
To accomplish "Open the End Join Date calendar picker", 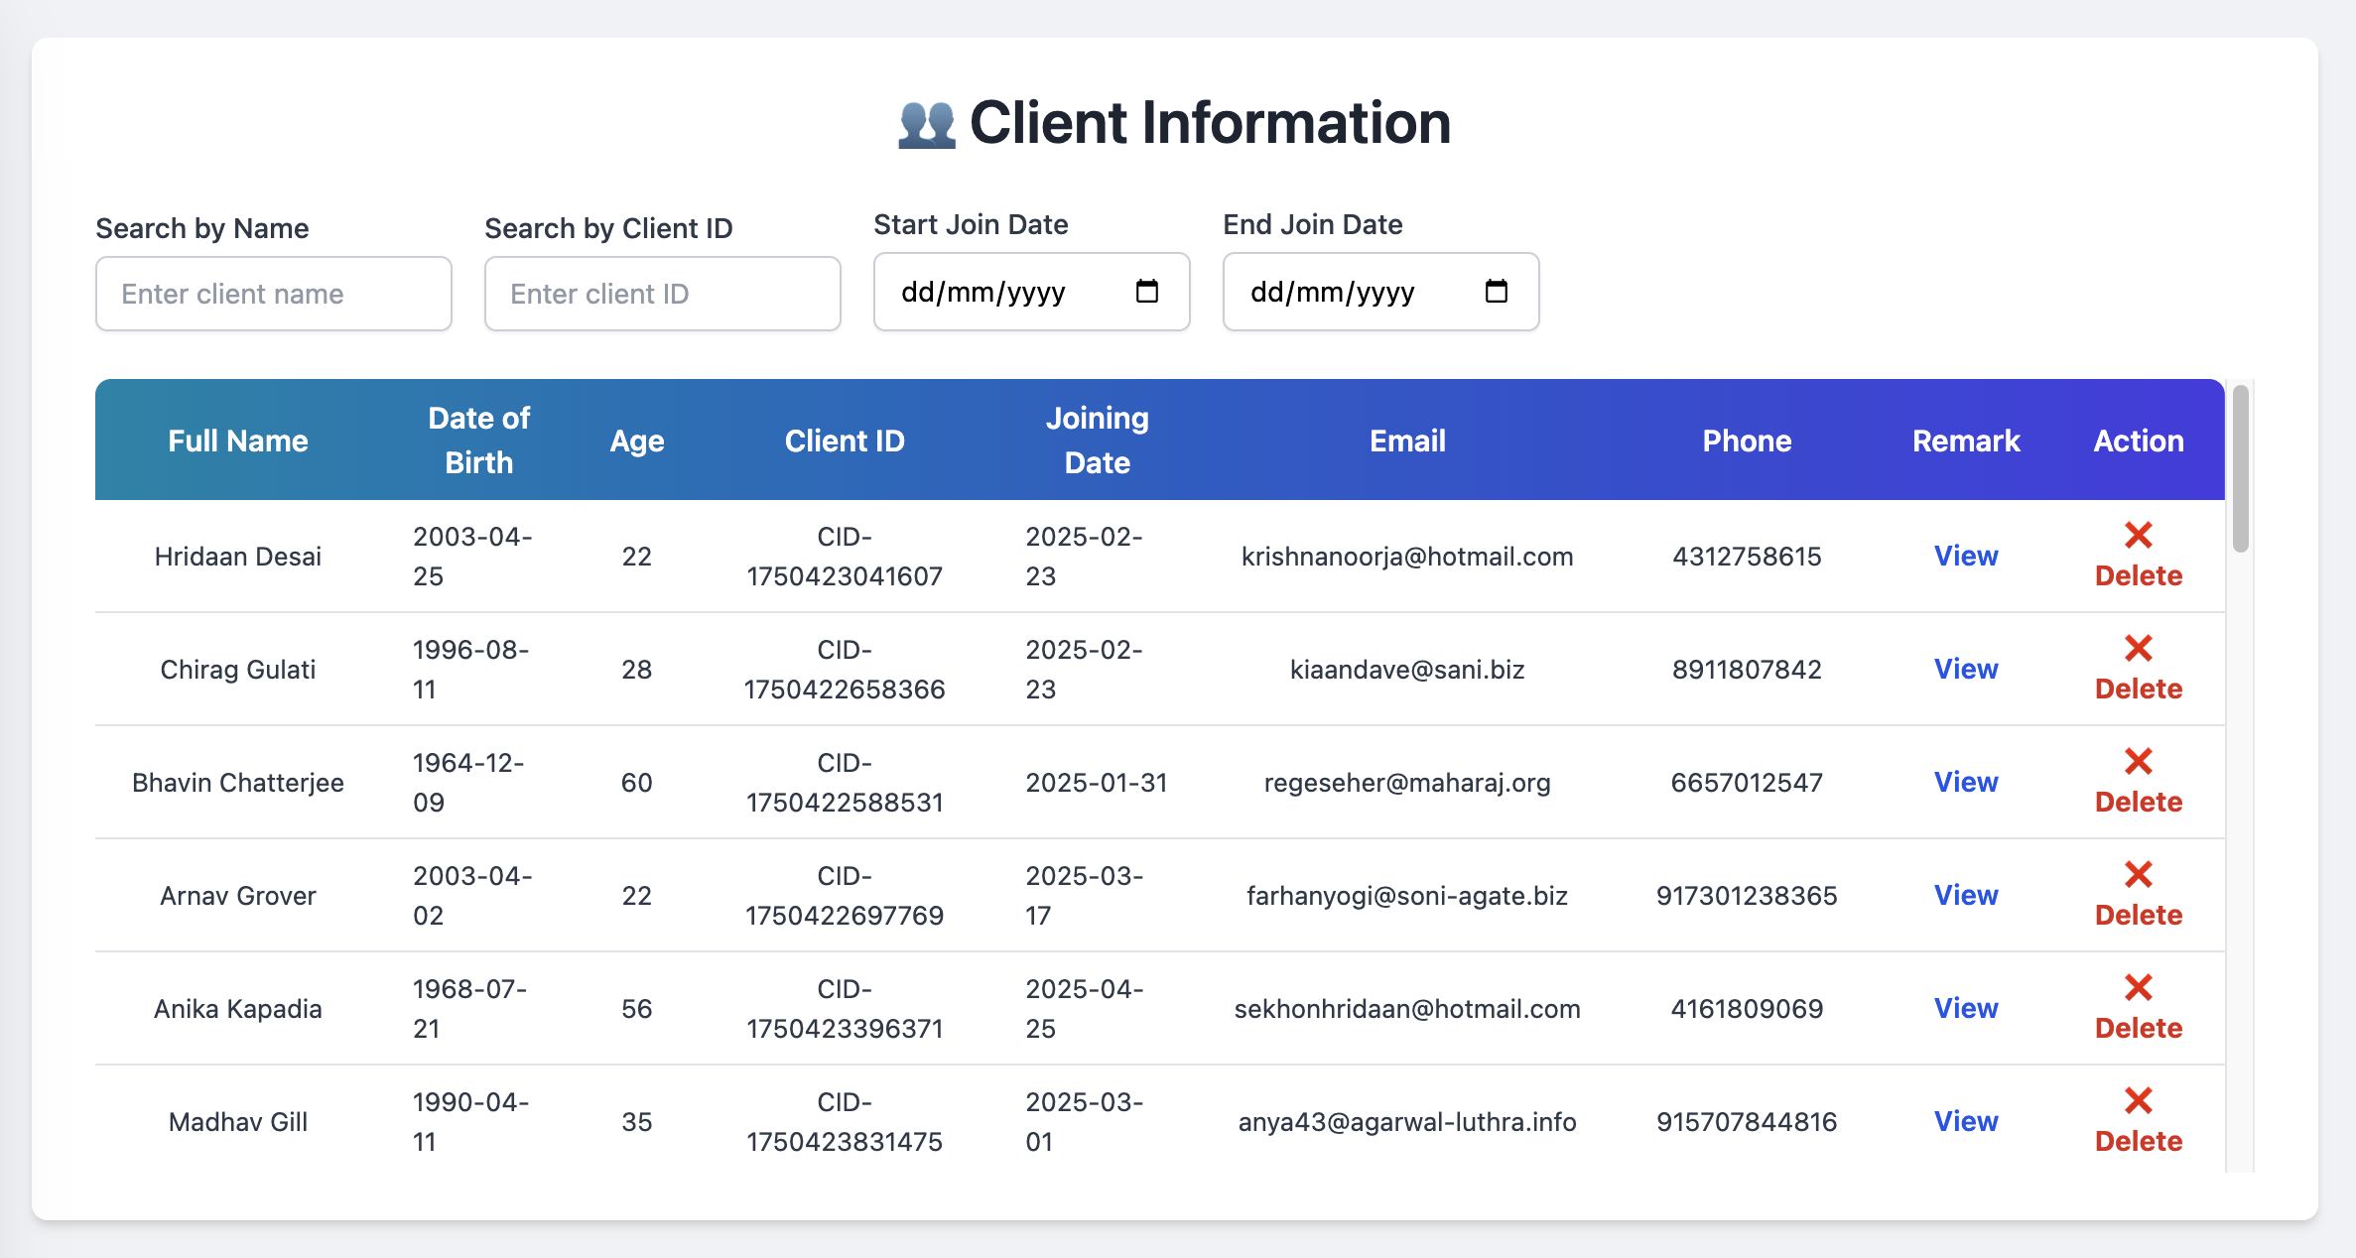I will coord(1496,292).
